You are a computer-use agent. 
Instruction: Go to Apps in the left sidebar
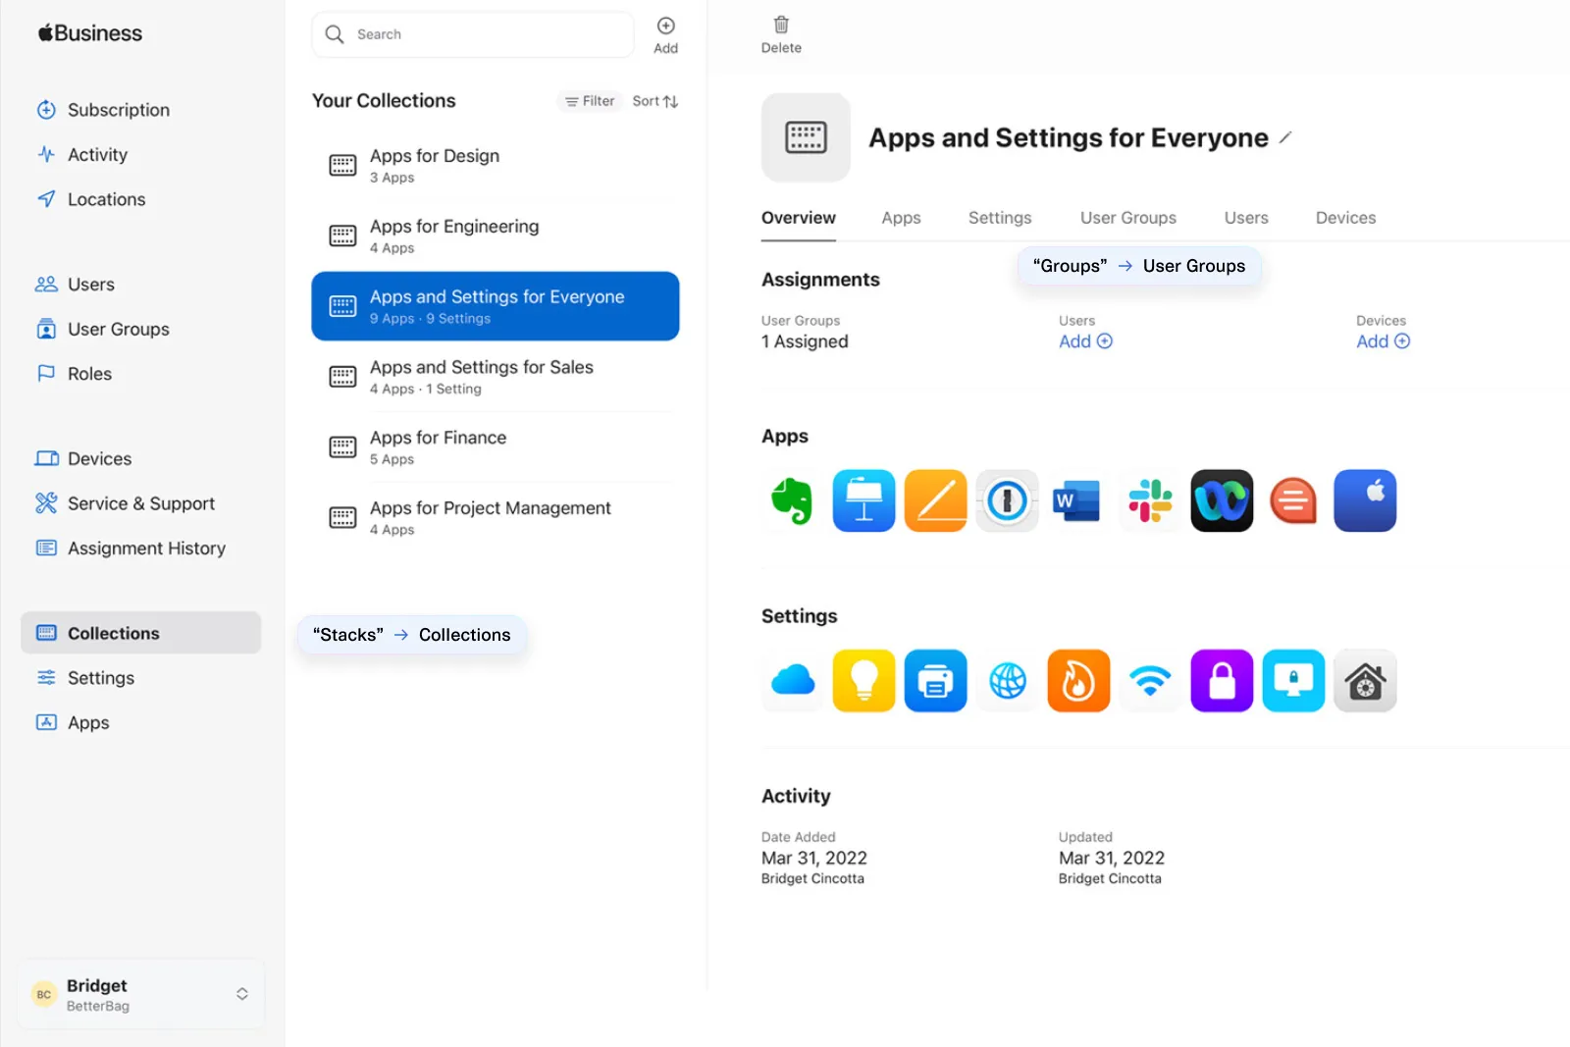(73, 723)
